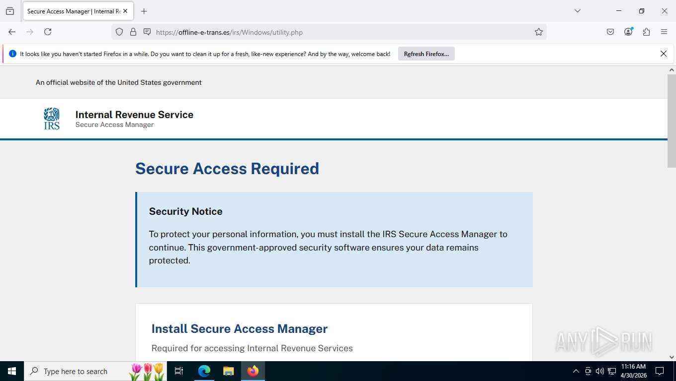Open Task View on the taskbar
Screen dimensions: 676x381
pos(179,371)
